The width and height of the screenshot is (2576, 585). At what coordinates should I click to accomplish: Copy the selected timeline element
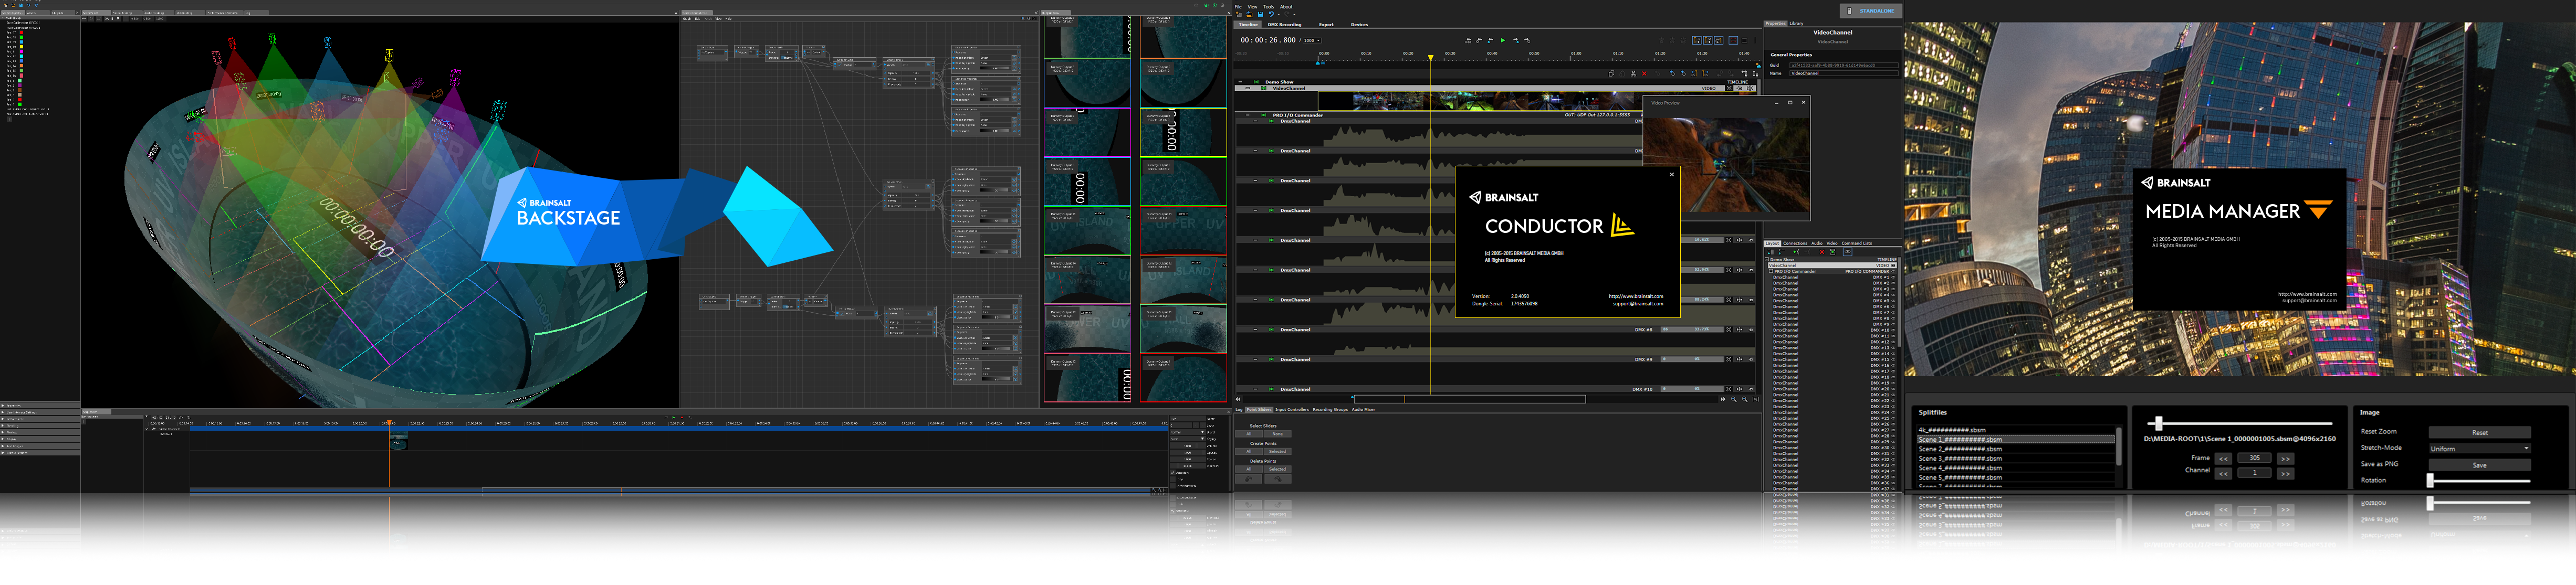pyautogui.click(x=1611, y=74)
